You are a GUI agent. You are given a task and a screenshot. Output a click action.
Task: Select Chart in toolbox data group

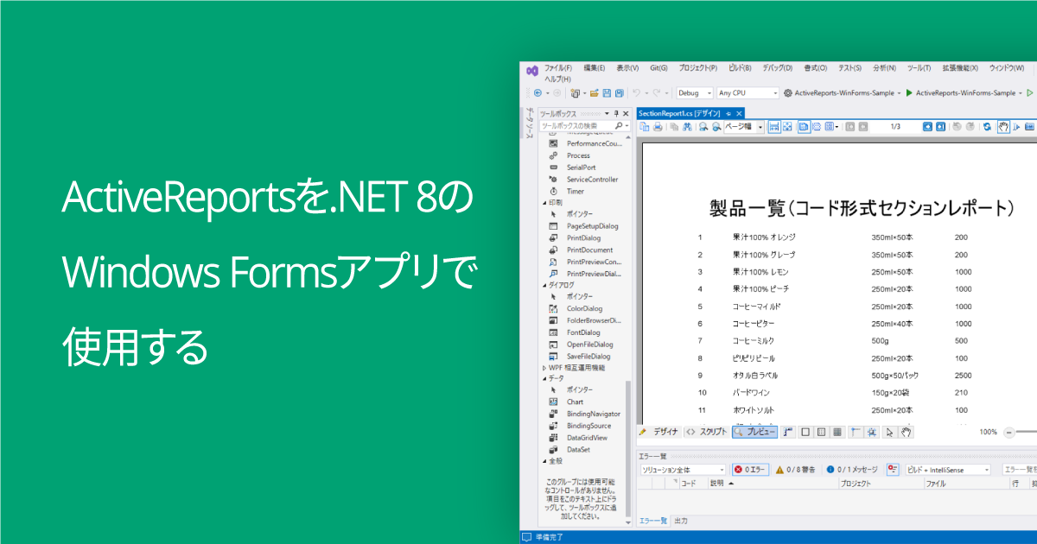pos(575,402)
